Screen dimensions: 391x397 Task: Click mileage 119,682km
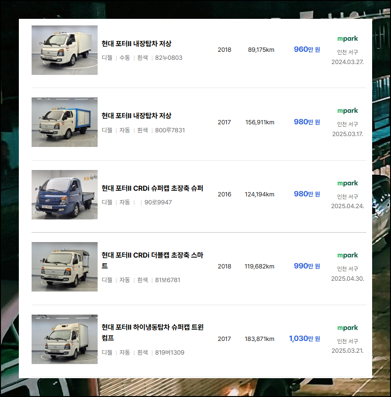click(x=260, y=267)
